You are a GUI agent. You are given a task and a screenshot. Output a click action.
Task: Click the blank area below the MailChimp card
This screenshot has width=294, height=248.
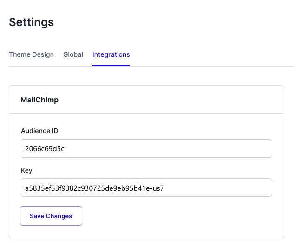tap(146, 244)
